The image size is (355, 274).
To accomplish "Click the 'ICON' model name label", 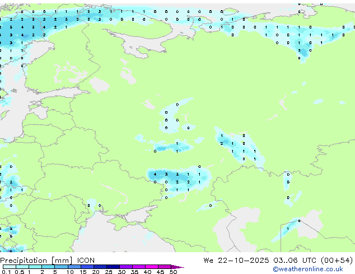I will (86, 261).
